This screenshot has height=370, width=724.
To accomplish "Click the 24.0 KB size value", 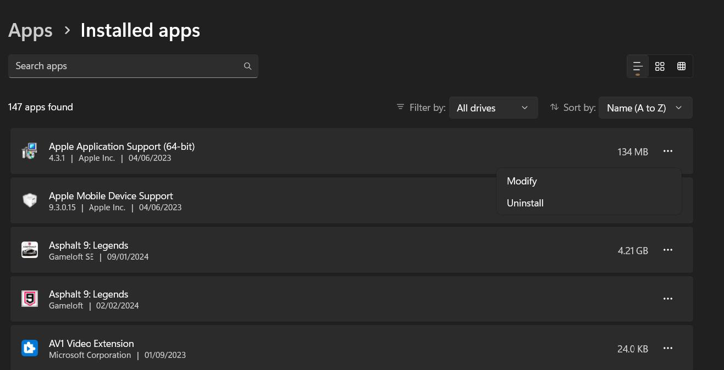I will coord(633,349).
